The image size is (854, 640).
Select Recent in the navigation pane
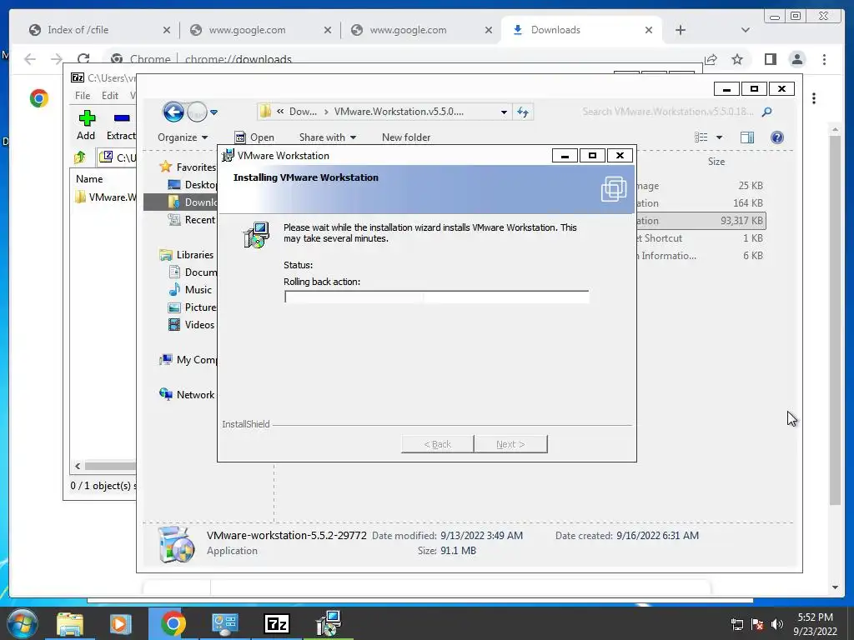[x=193, y=220]
